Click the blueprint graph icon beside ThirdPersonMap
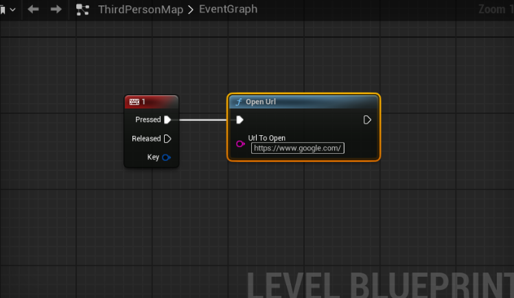Viewport: 514px width, 298px height. (82, 10)
